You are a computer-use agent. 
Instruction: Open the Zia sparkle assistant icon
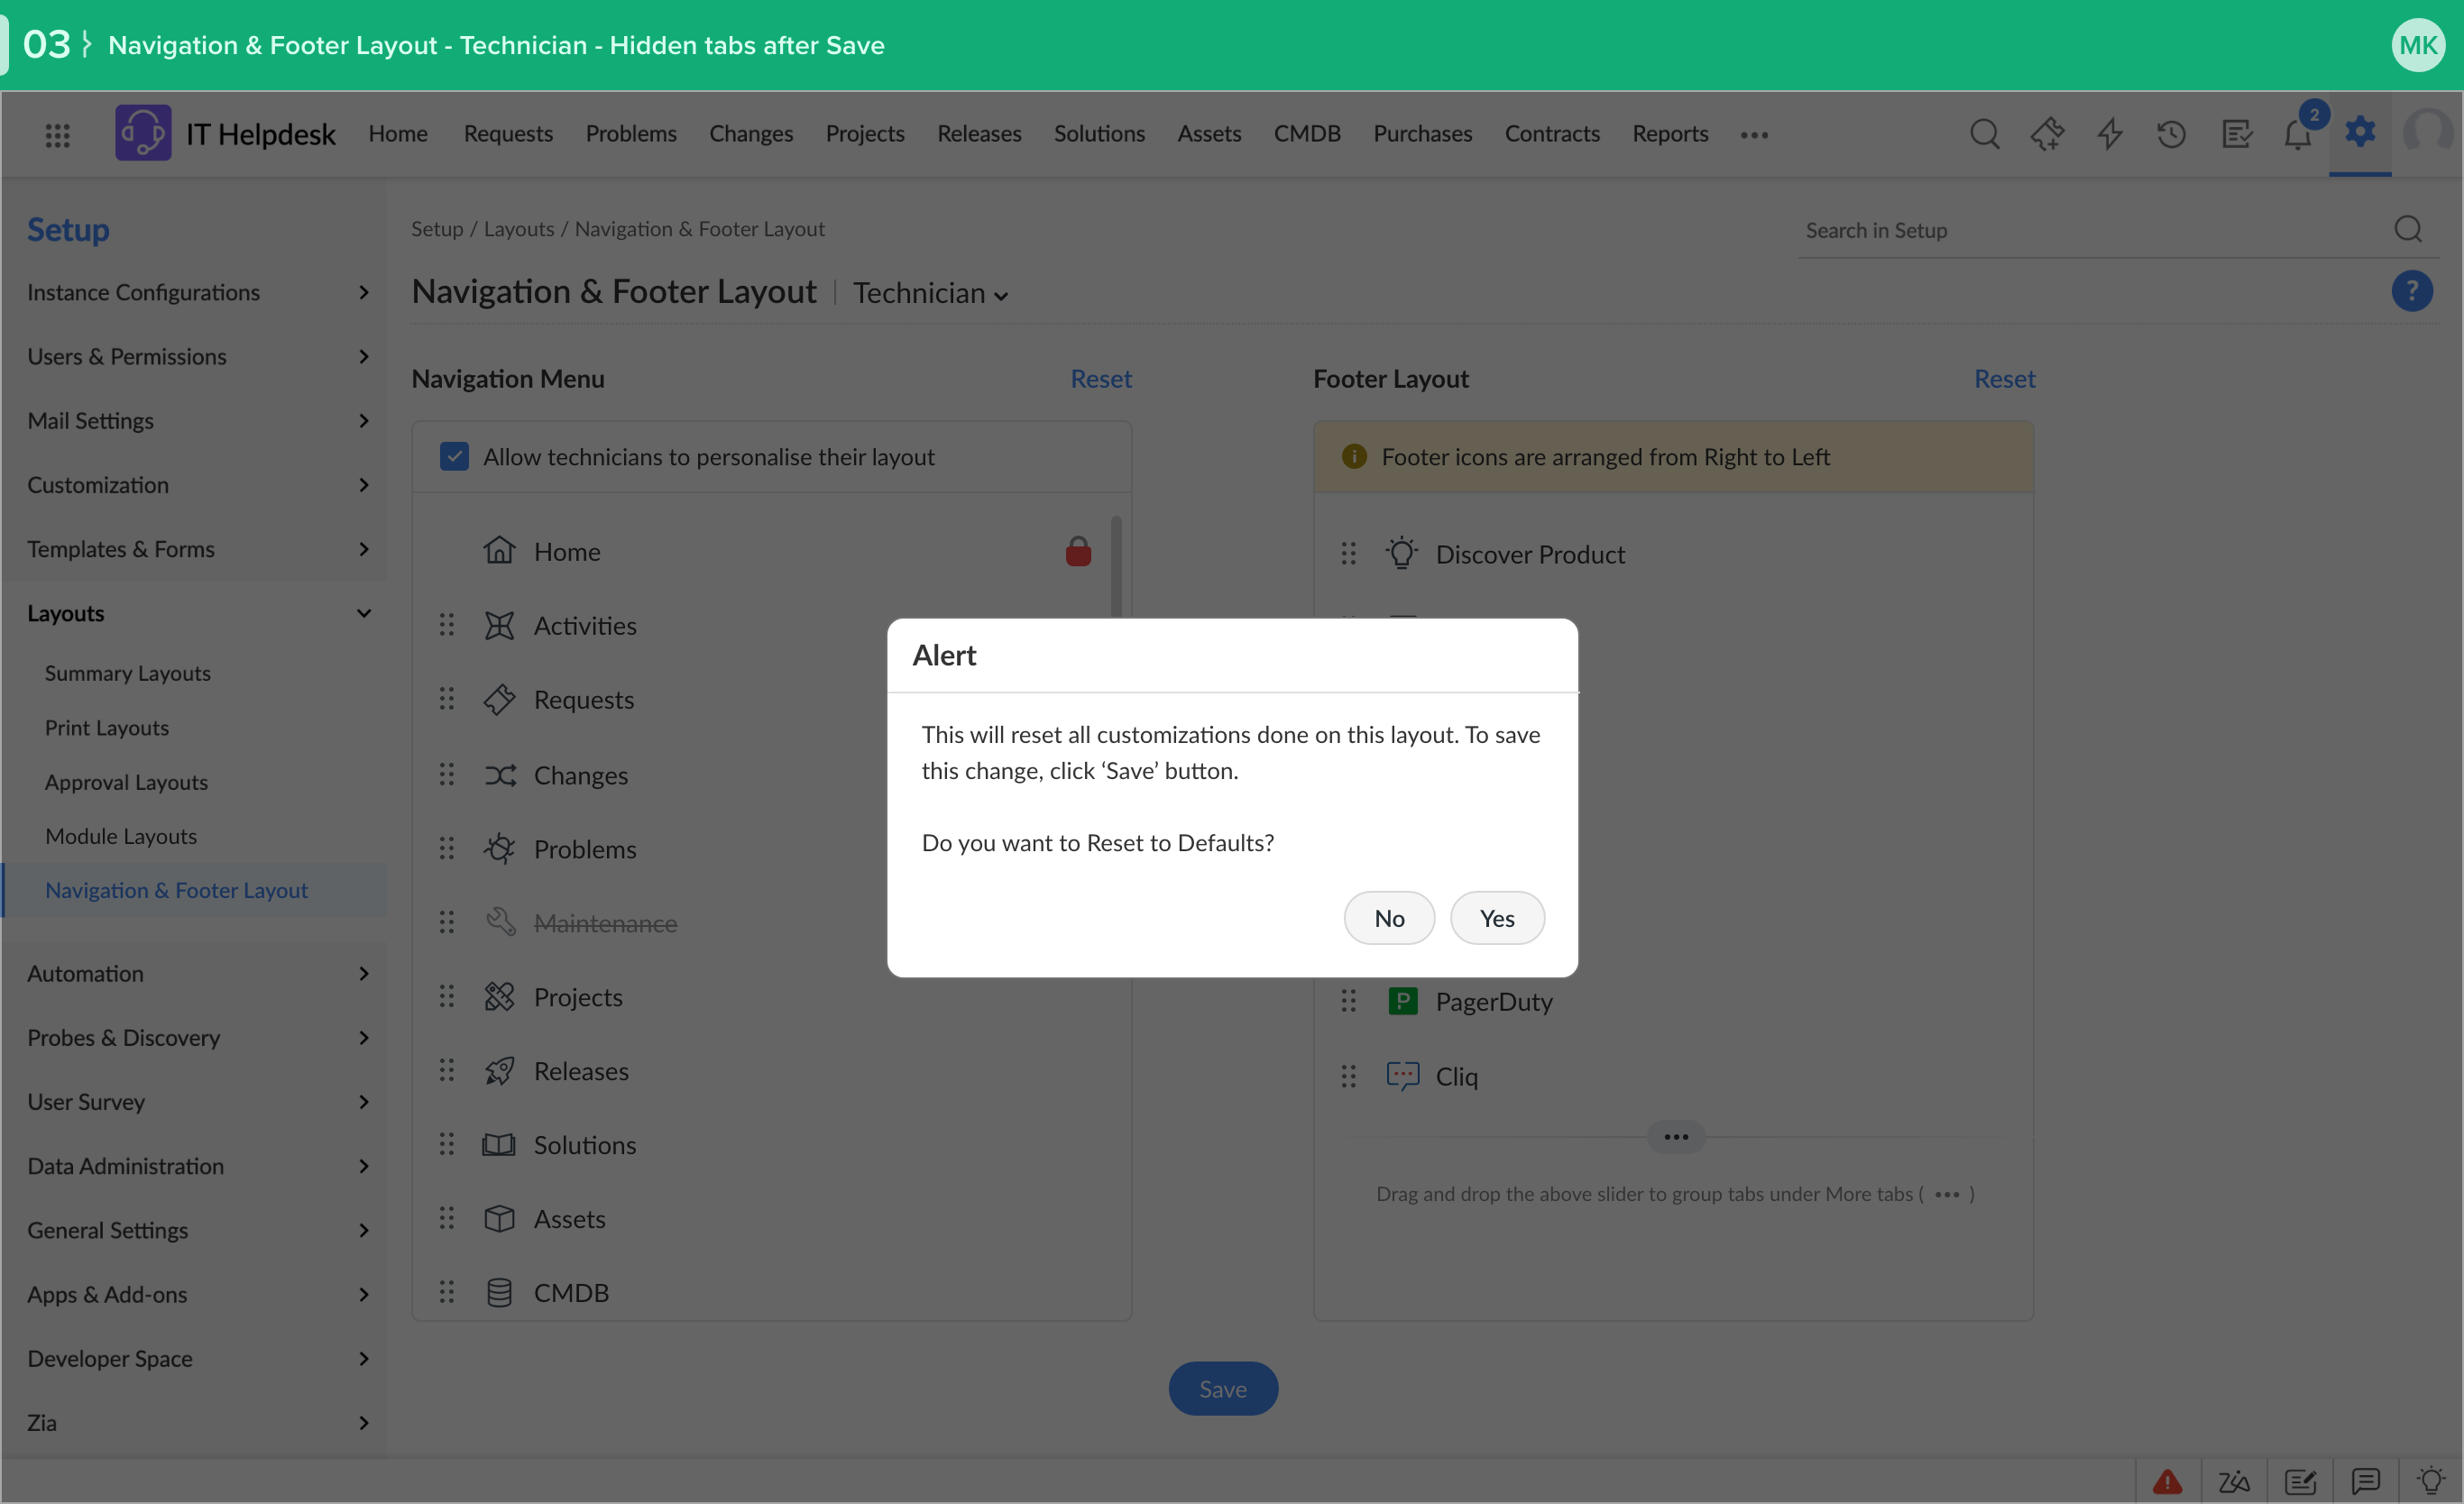point(2047,134)
